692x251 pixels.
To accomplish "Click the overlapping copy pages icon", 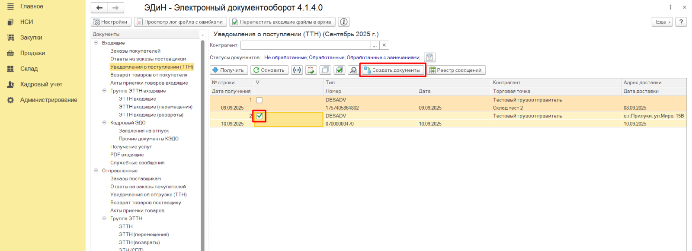I will (x=325, y=70).
